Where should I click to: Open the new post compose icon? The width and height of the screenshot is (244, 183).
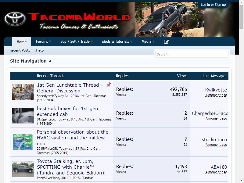[166, 41]
